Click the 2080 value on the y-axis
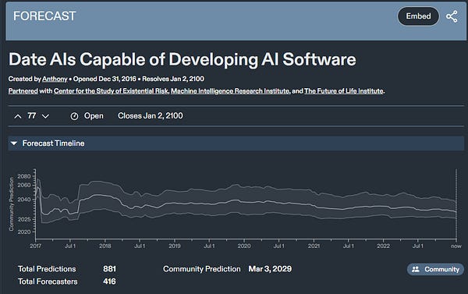The height and width of the screenshot is (294, 468). pyautogui.click(x=24, y=176)
